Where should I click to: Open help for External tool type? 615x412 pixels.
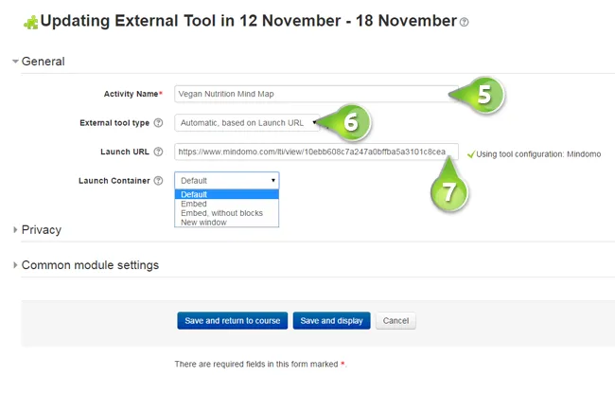(158, 123)
